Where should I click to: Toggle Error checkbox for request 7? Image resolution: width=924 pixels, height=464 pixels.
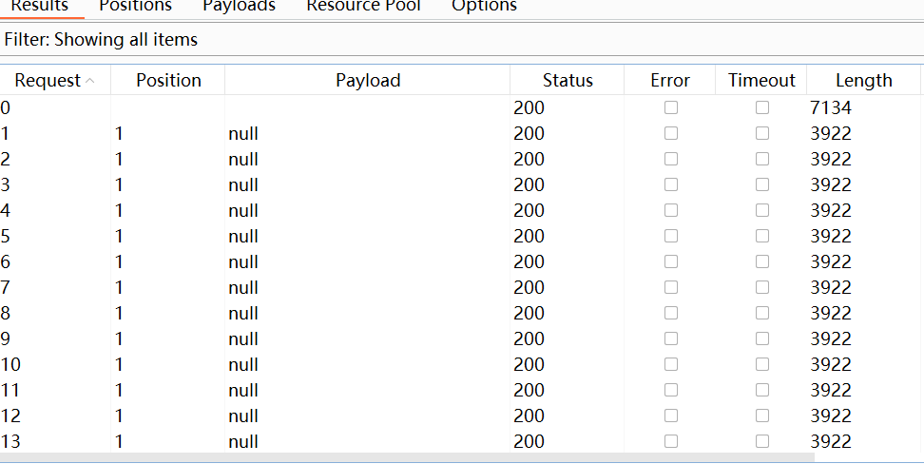click(x=671, y=287)
